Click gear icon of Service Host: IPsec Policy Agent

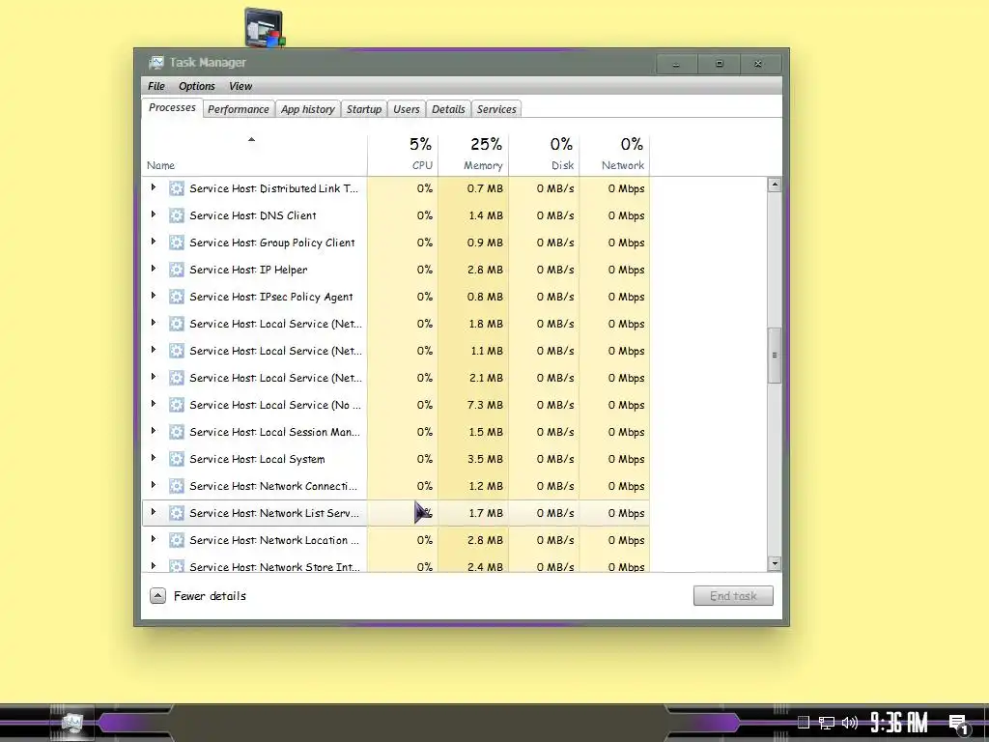[177, 297]
